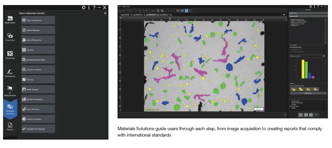Open the Acquisition camera tab
This screenshot has width=332, height=148.
point(10,37)
